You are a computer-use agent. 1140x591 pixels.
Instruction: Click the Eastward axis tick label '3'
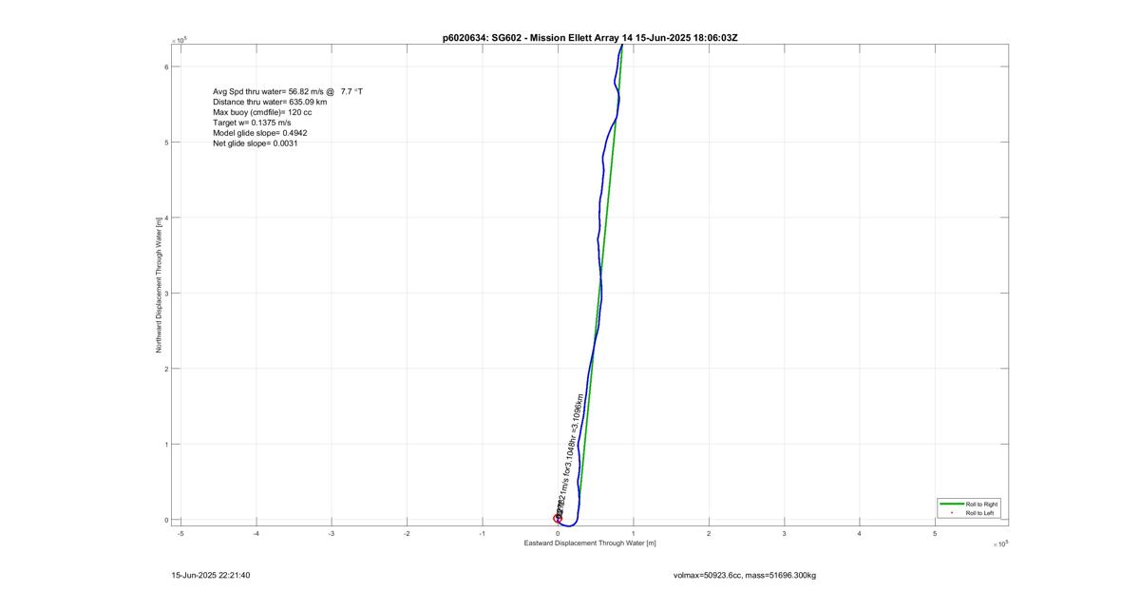click(x=784, y=534)
